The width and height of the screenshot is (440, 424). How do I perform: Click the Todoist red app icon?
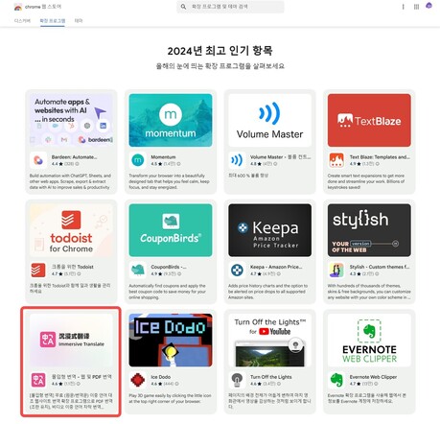click(x=38, y=271)
